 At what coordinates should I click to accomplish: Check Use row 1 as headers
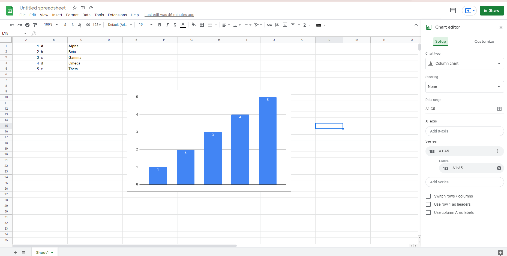(x=428, y=204)
